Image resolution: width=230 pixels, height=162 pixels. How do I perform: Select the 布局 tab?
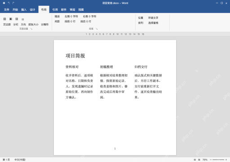pyautogui.click(x=44, y=9)
